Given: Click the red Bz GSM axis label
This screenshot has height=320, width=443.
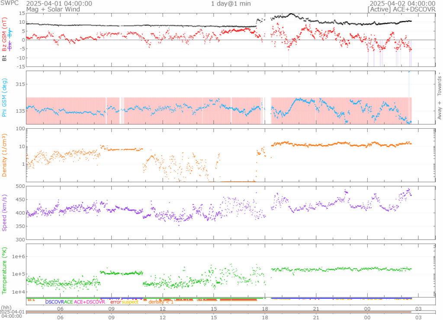Looking at the screenshot, I should [5, 35].
